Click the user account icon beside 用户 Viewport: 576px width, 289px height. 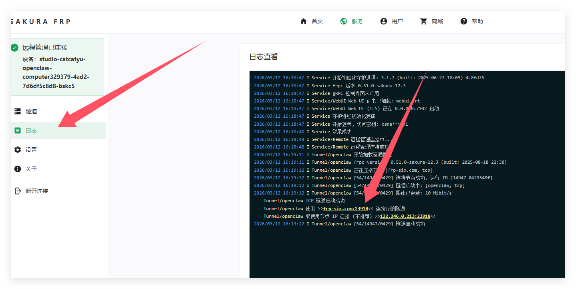pyautogui.click(x=384, y=21)
